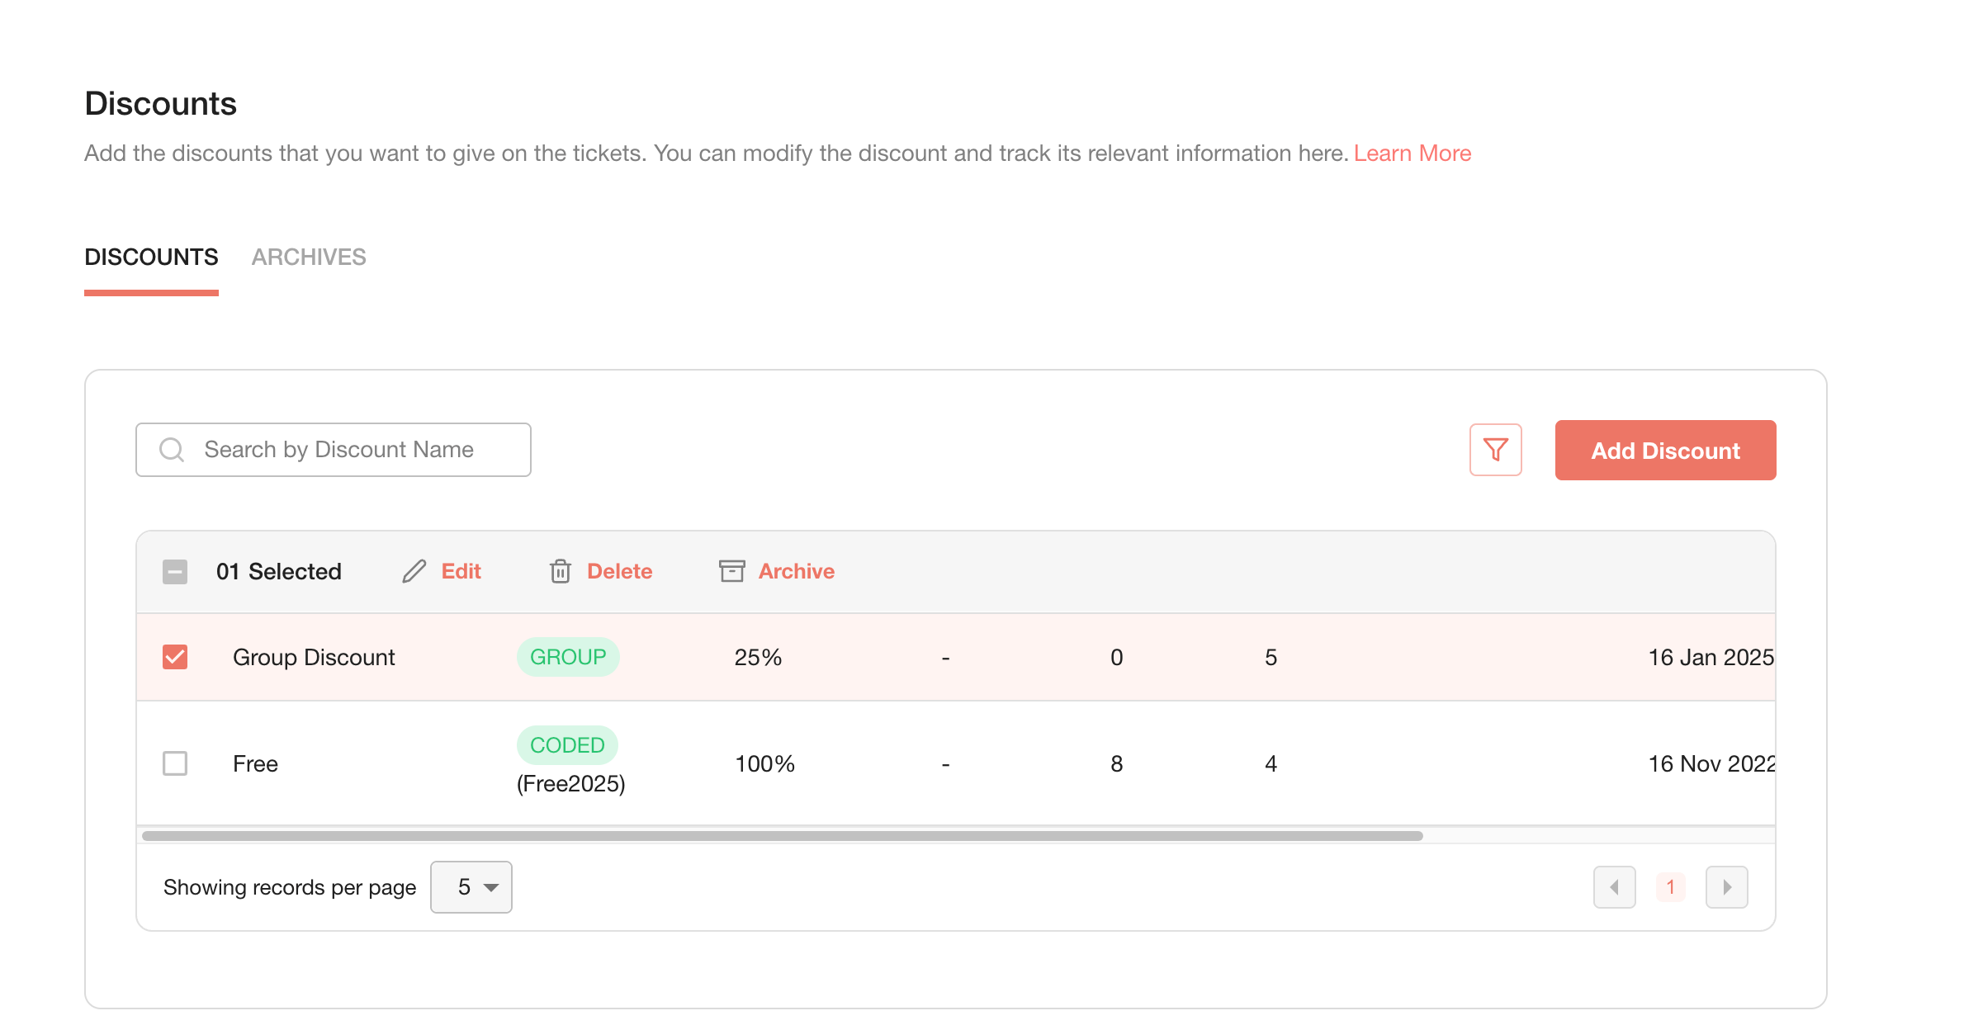Click the Add Discount button
The height and width of the screenshot is (1025, 1978).
tap(1665, 450)
